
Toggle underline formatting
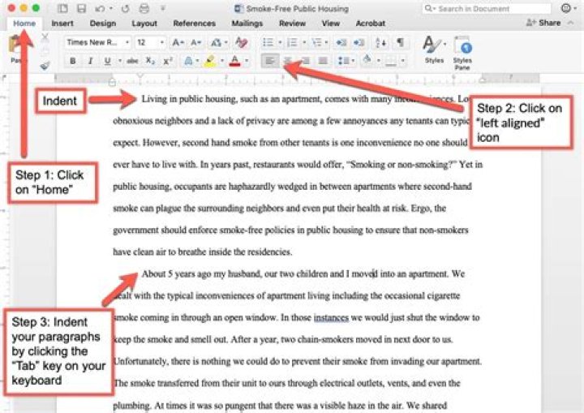[105, 61]
